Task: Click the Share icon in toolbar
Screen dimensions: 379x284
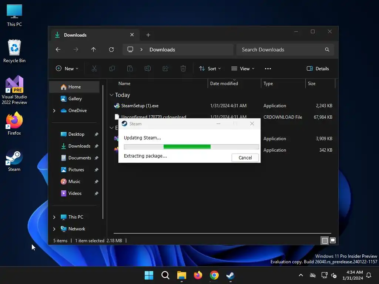Action: tap(165, 68)
